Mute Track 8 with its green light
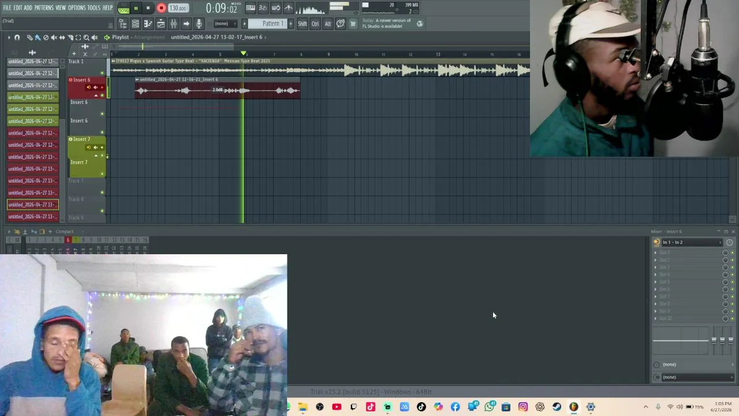 pos(102,211)
